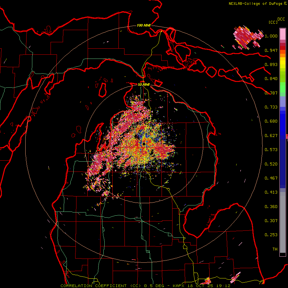Screen dimensions: 288x288
Task: Click the 0.733 color scale value
Action: tap(271, 107)
